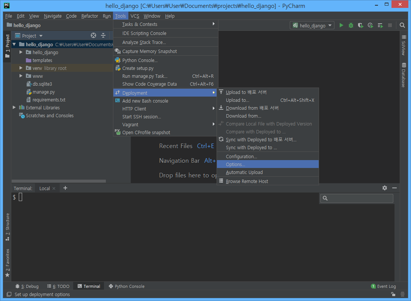This screenshot has height=301, width=411.
Task: Toggle tool window icon in status bar corner
Action: pyautogui.click(x=9, y=294)
